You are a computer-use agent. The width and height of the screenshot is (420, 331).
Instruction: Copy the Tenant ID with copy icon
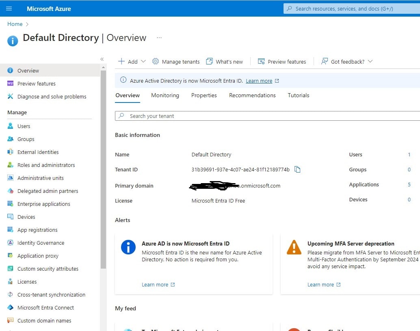(x=297, y=169)
